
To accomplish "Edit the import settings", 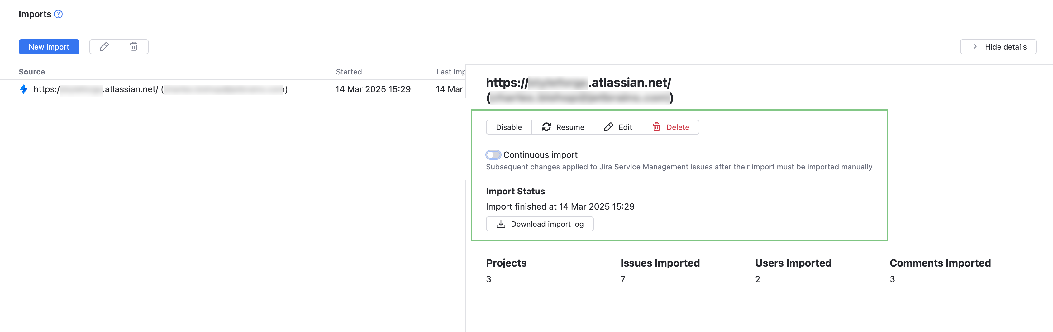I will (x=618, y=127).
